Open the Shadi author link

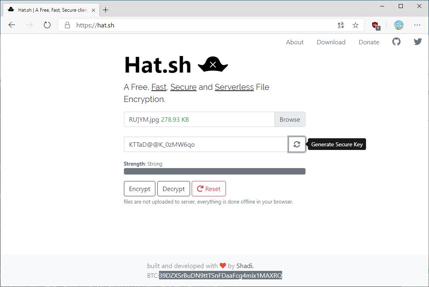coord(245,266)
